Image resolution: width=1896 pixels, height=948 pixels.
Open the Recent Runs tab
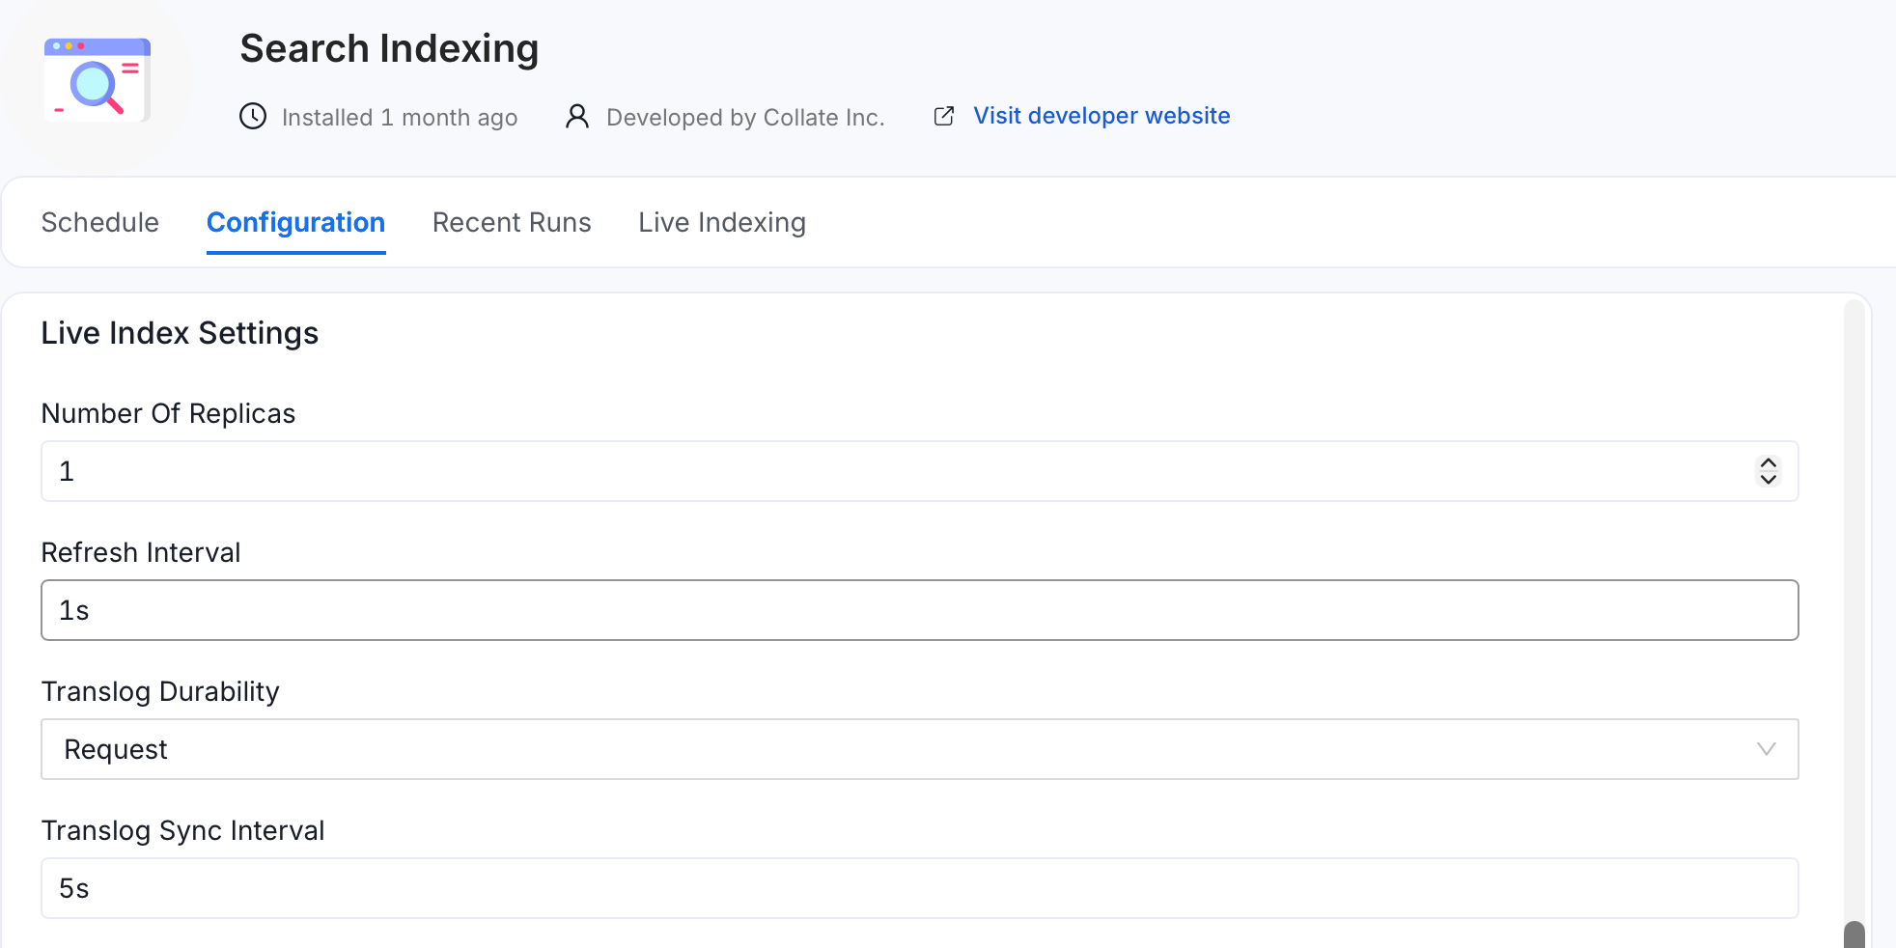click(x=512, y=222)
